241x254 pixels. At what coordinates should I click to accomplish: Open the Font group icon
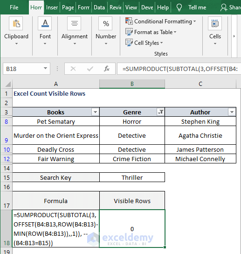[45, 23]
